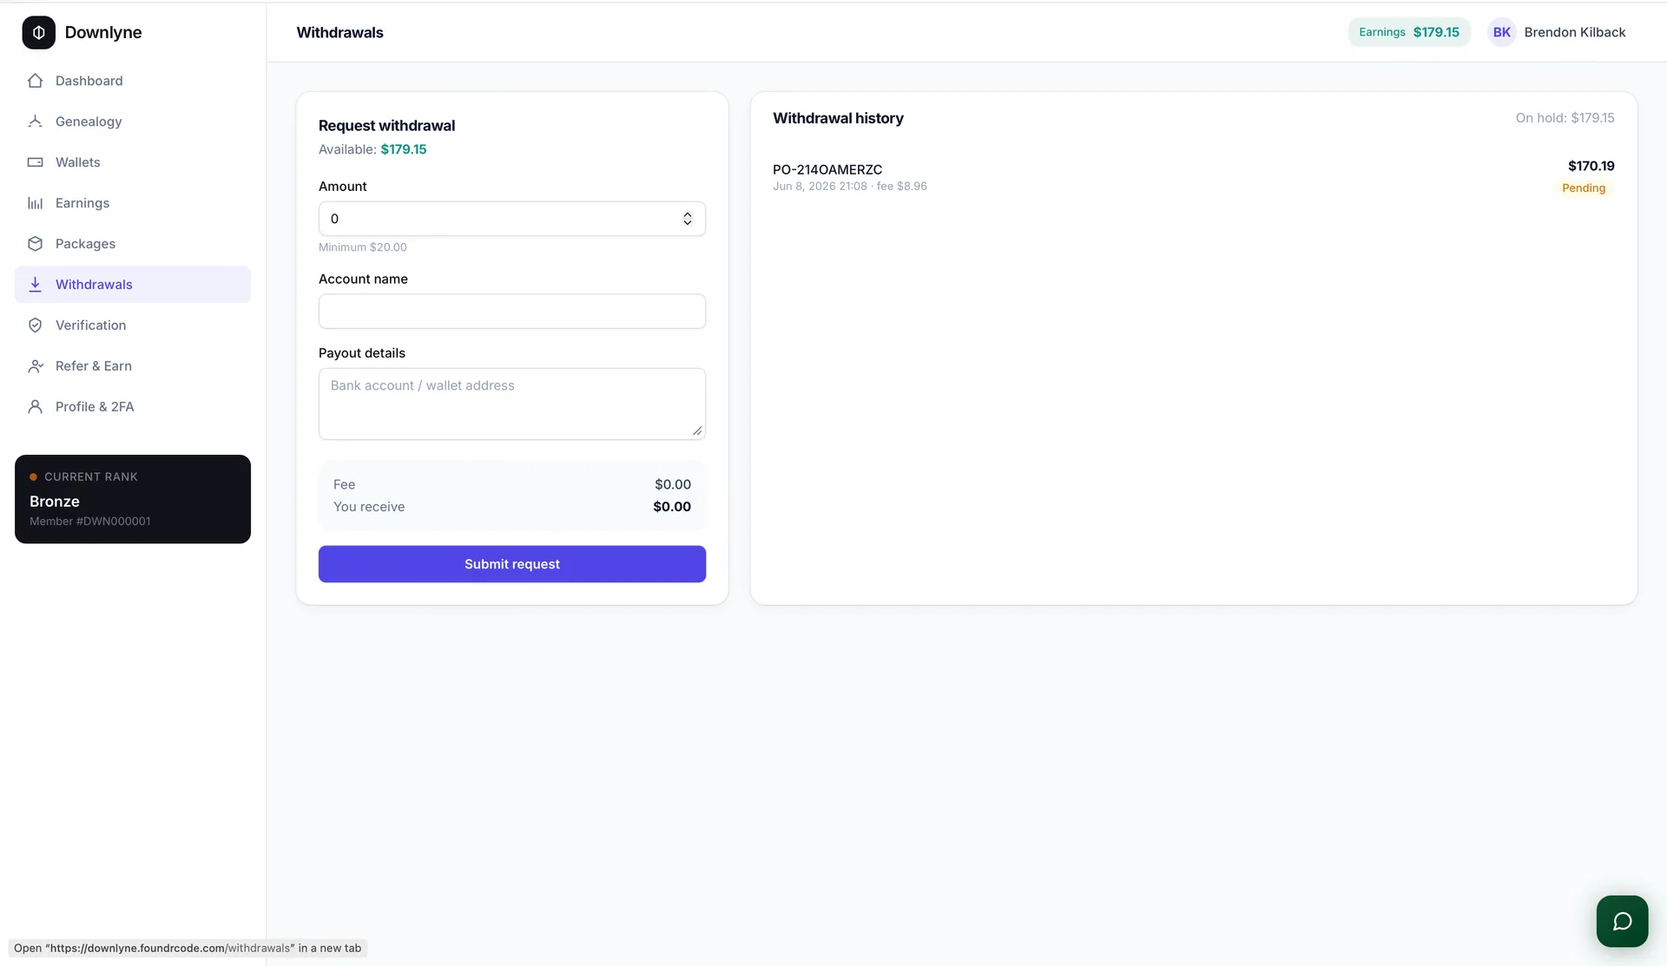This screenshot has width=1667, height=966.
Task: Open the chat support bubble
Action: (x=1622, y=921)
